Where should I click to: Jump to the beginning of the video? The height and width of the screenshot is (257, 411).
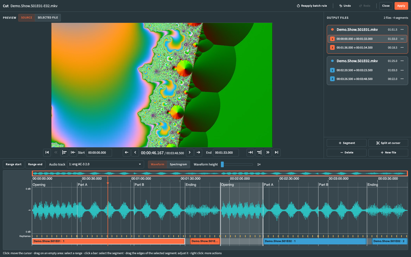tap(47, 152)
